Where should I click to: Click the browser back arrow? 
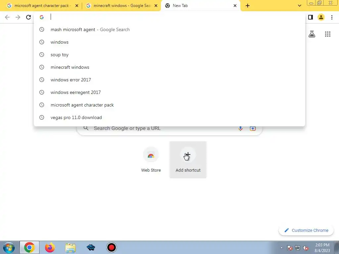pyautogui.click(x=7, y=17)
